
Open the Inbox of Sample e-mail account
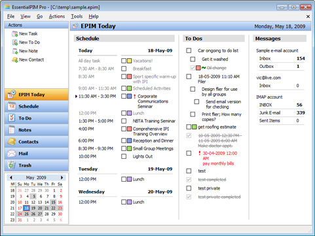tap(265, 58)
